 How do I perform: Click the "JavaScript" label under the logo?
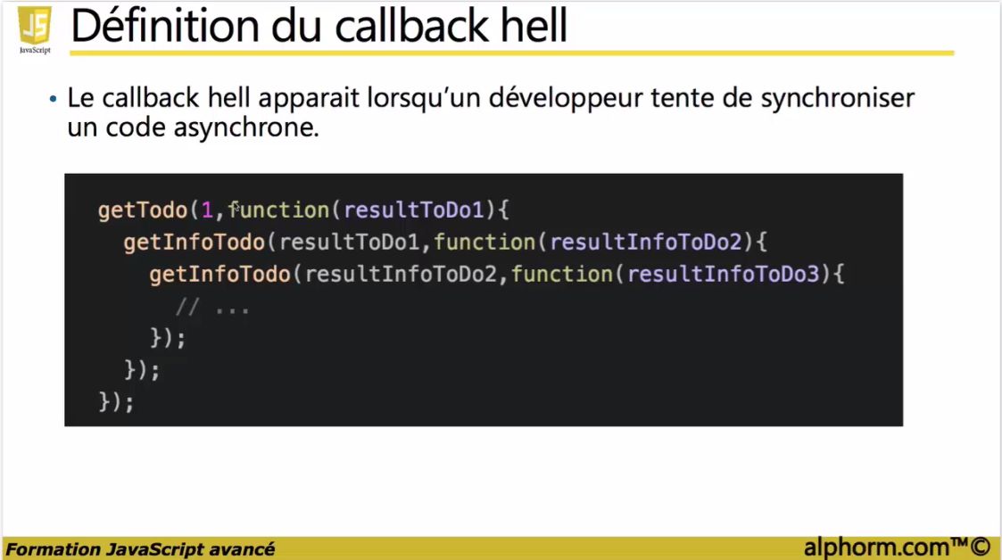click(34, 52)
